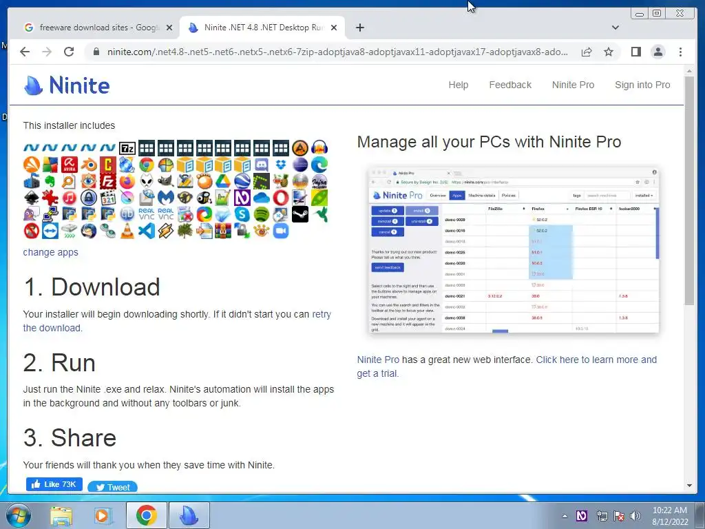This screenshot has height=529, width=705.
Task: Click the change apps link
Action: click(51, 252)
